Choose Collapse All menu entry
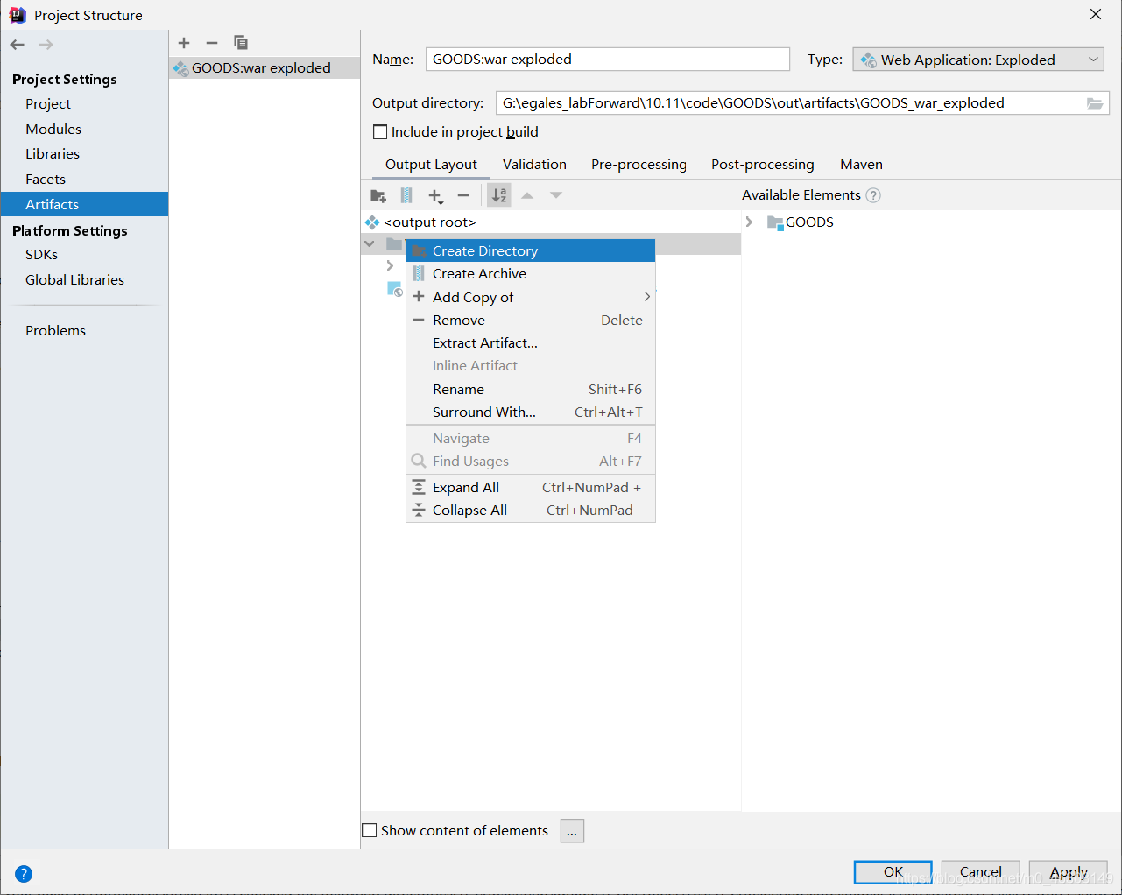The image size is (1122, 895). point(531,510)
